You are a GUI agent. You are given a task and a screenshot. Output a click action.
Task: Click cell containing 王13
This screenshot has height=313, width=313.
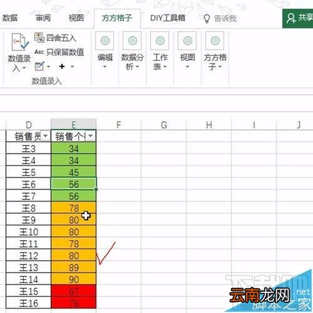click(29, 267)
